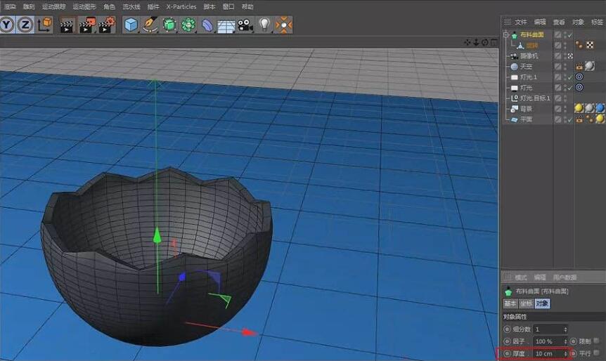Render to Picture Viewer icon
The height and width of the screenshot is (361, 606).
[87, 25]
